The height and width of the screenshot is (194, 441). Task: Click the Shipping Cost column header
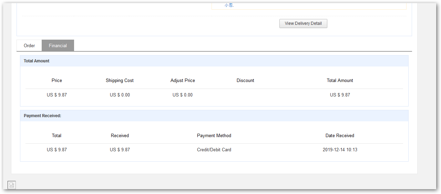(120, 80)
